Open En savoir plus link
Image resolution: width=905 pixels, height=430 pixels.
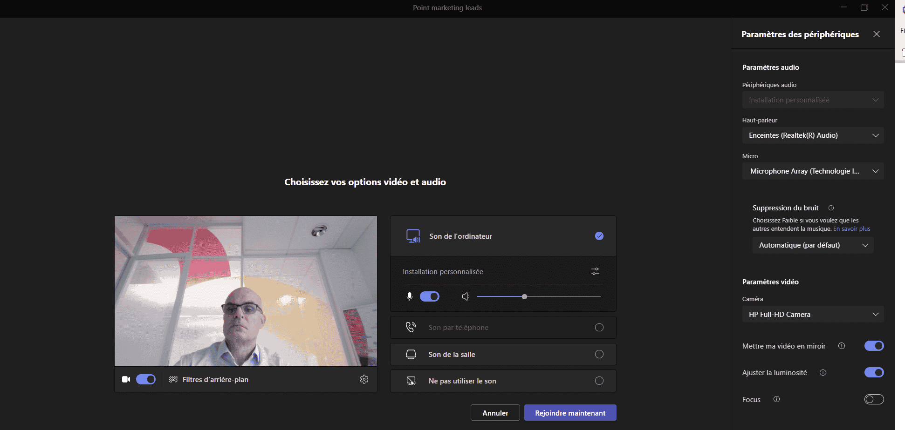[852, 228]
